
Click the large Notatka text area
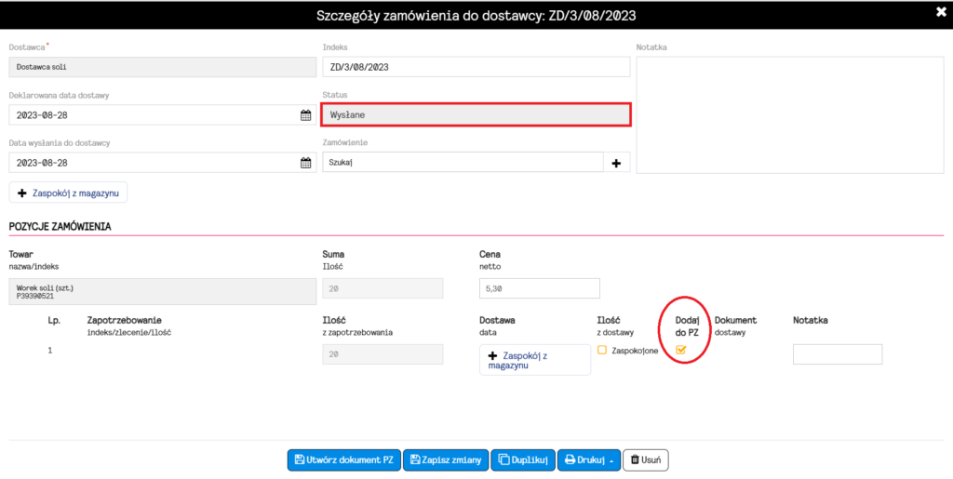point(790,115)
